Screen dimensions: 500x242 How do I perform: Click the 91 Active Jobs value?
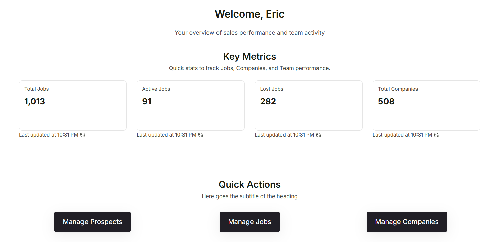coord(147,101)
